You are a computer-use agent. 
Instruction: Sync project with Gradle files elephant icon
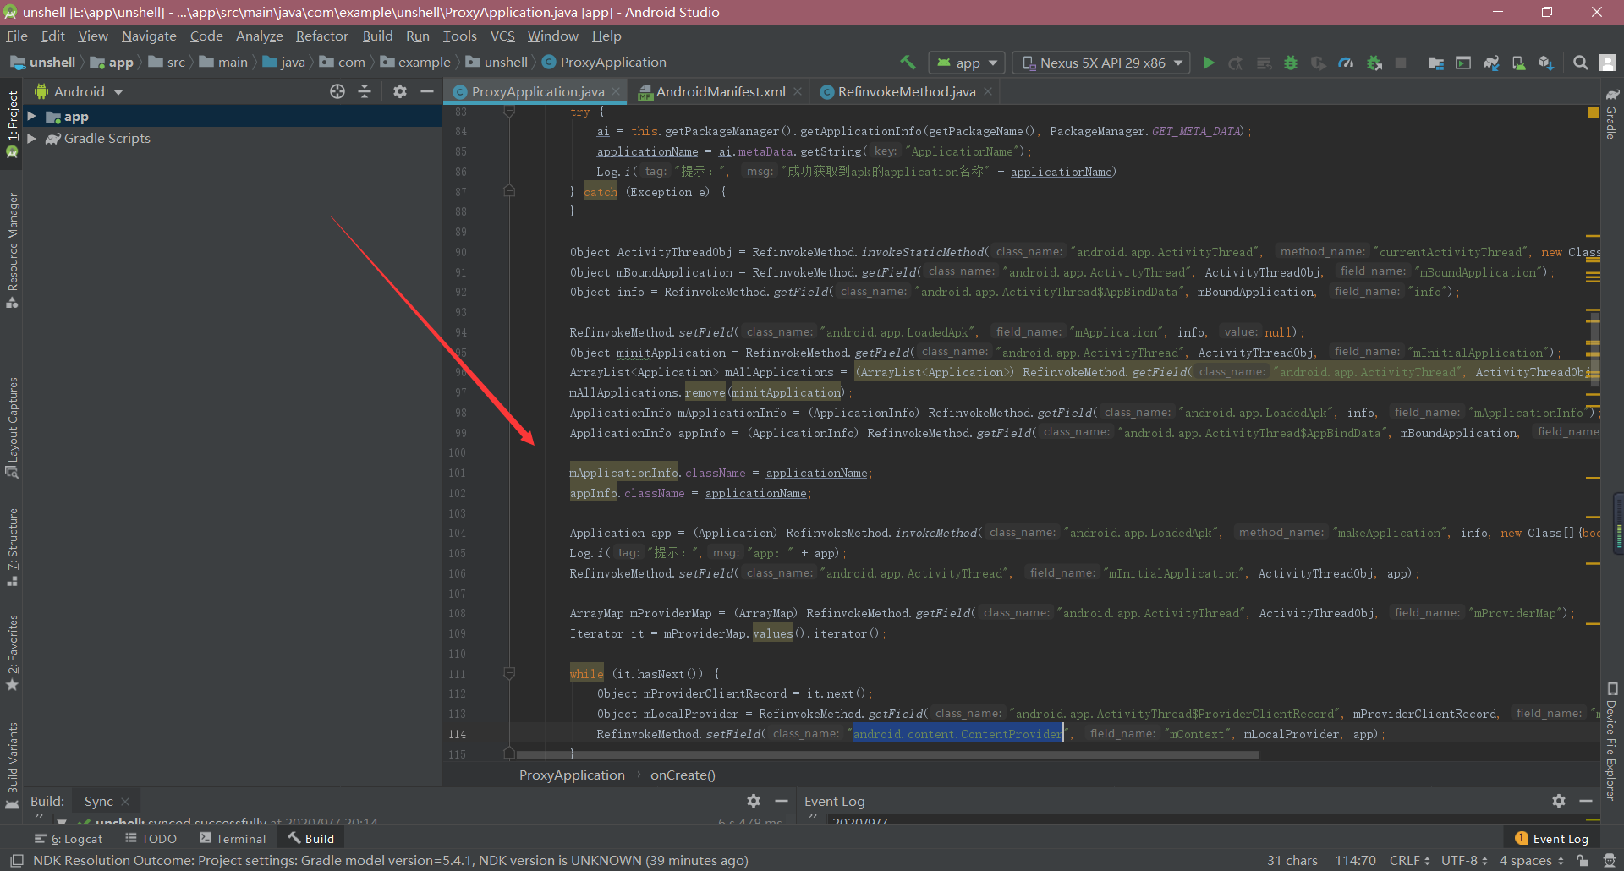1491,63
